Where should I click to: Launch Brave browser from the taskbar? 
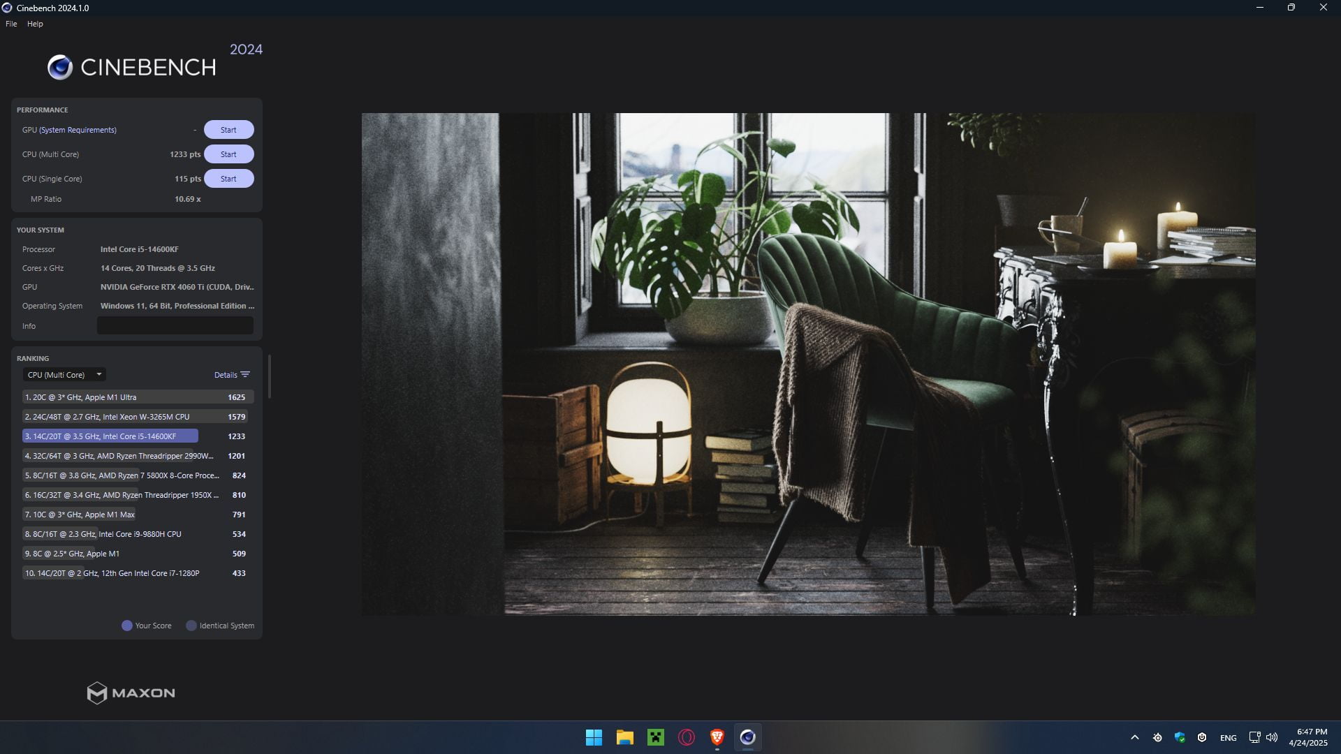pyautogui.click(x=717, y=737)
